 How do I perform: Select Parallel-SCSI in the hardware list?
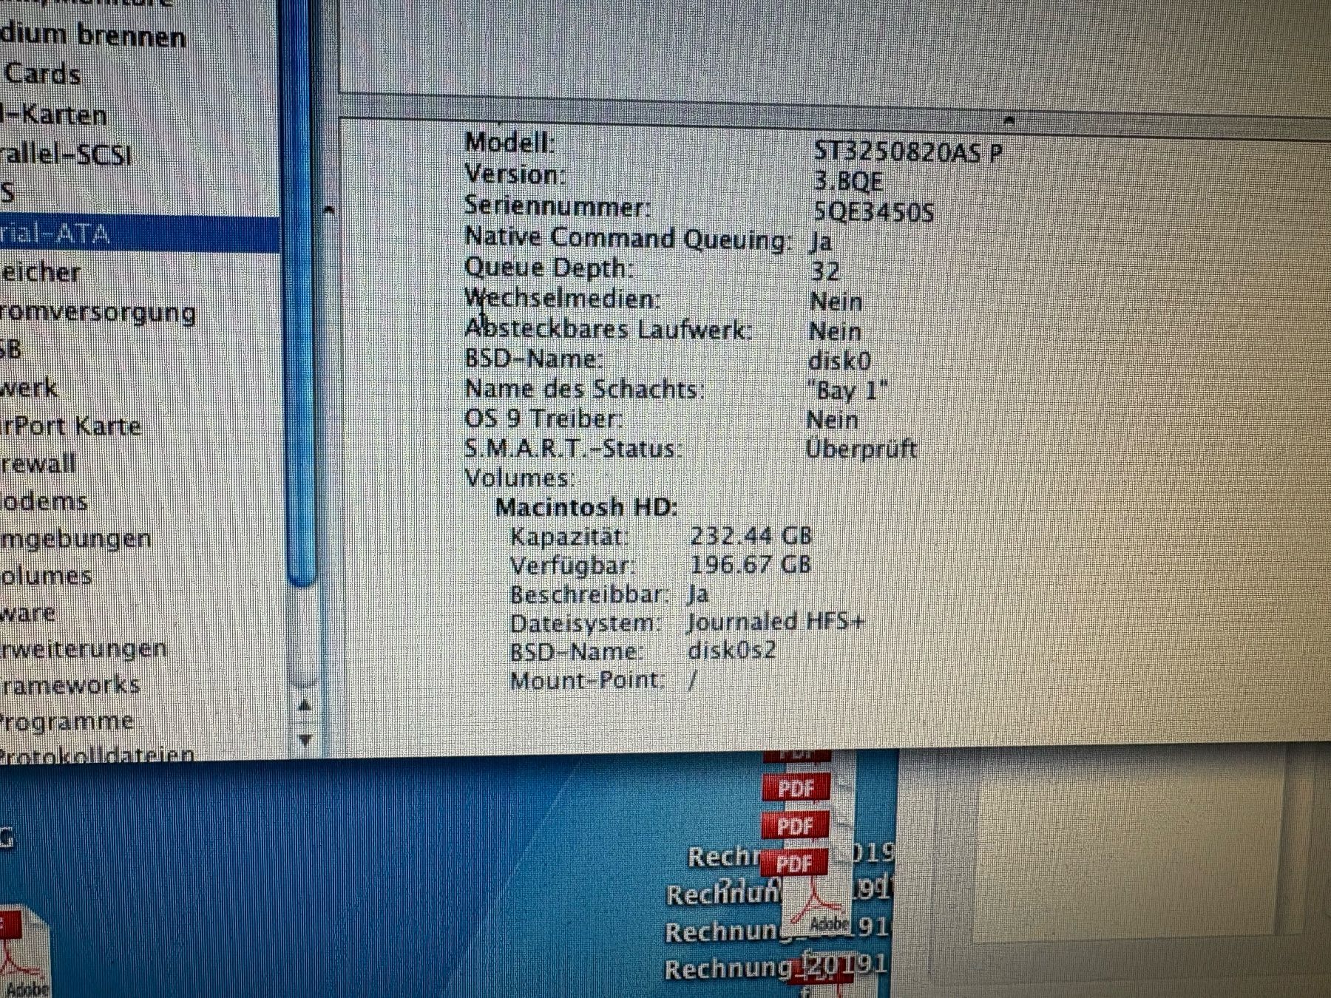(x=66, y=155)
